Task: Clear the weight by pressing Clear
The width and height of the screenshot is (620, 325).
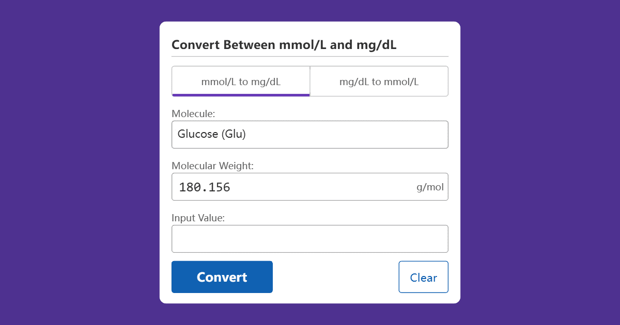Action: 423,277
